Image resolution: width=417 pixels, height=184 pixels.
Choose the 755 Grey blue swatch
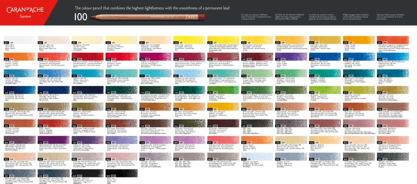[20, 73]
